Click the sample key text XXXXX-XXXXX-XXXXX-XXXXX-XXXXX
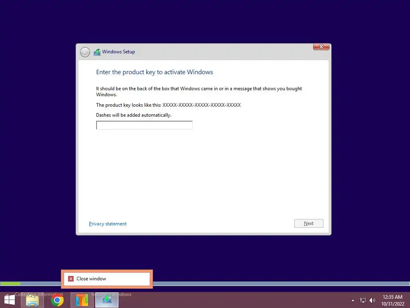The height and width of the screenshot is (308, 410). [x=202, y=105]
